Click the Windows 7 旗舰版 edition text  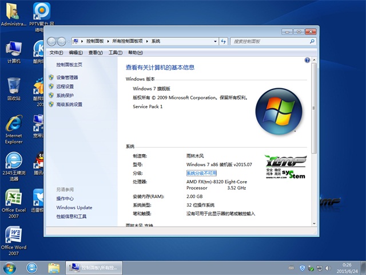[152, 89]
